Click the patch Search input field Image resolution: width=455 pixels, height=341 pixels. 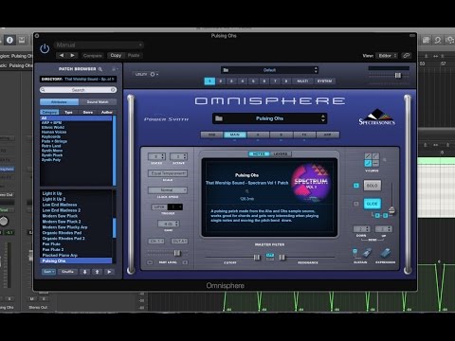coord(78,90)
